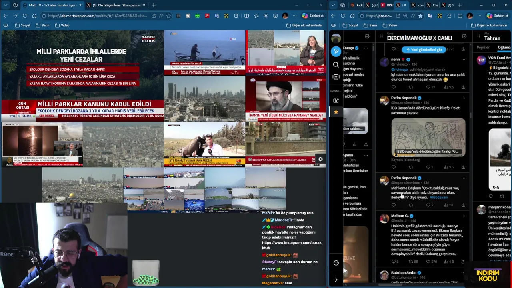Switch to Multi TV tab in left browser
This screenshot has height=288, width=512.
click(52, 5)
